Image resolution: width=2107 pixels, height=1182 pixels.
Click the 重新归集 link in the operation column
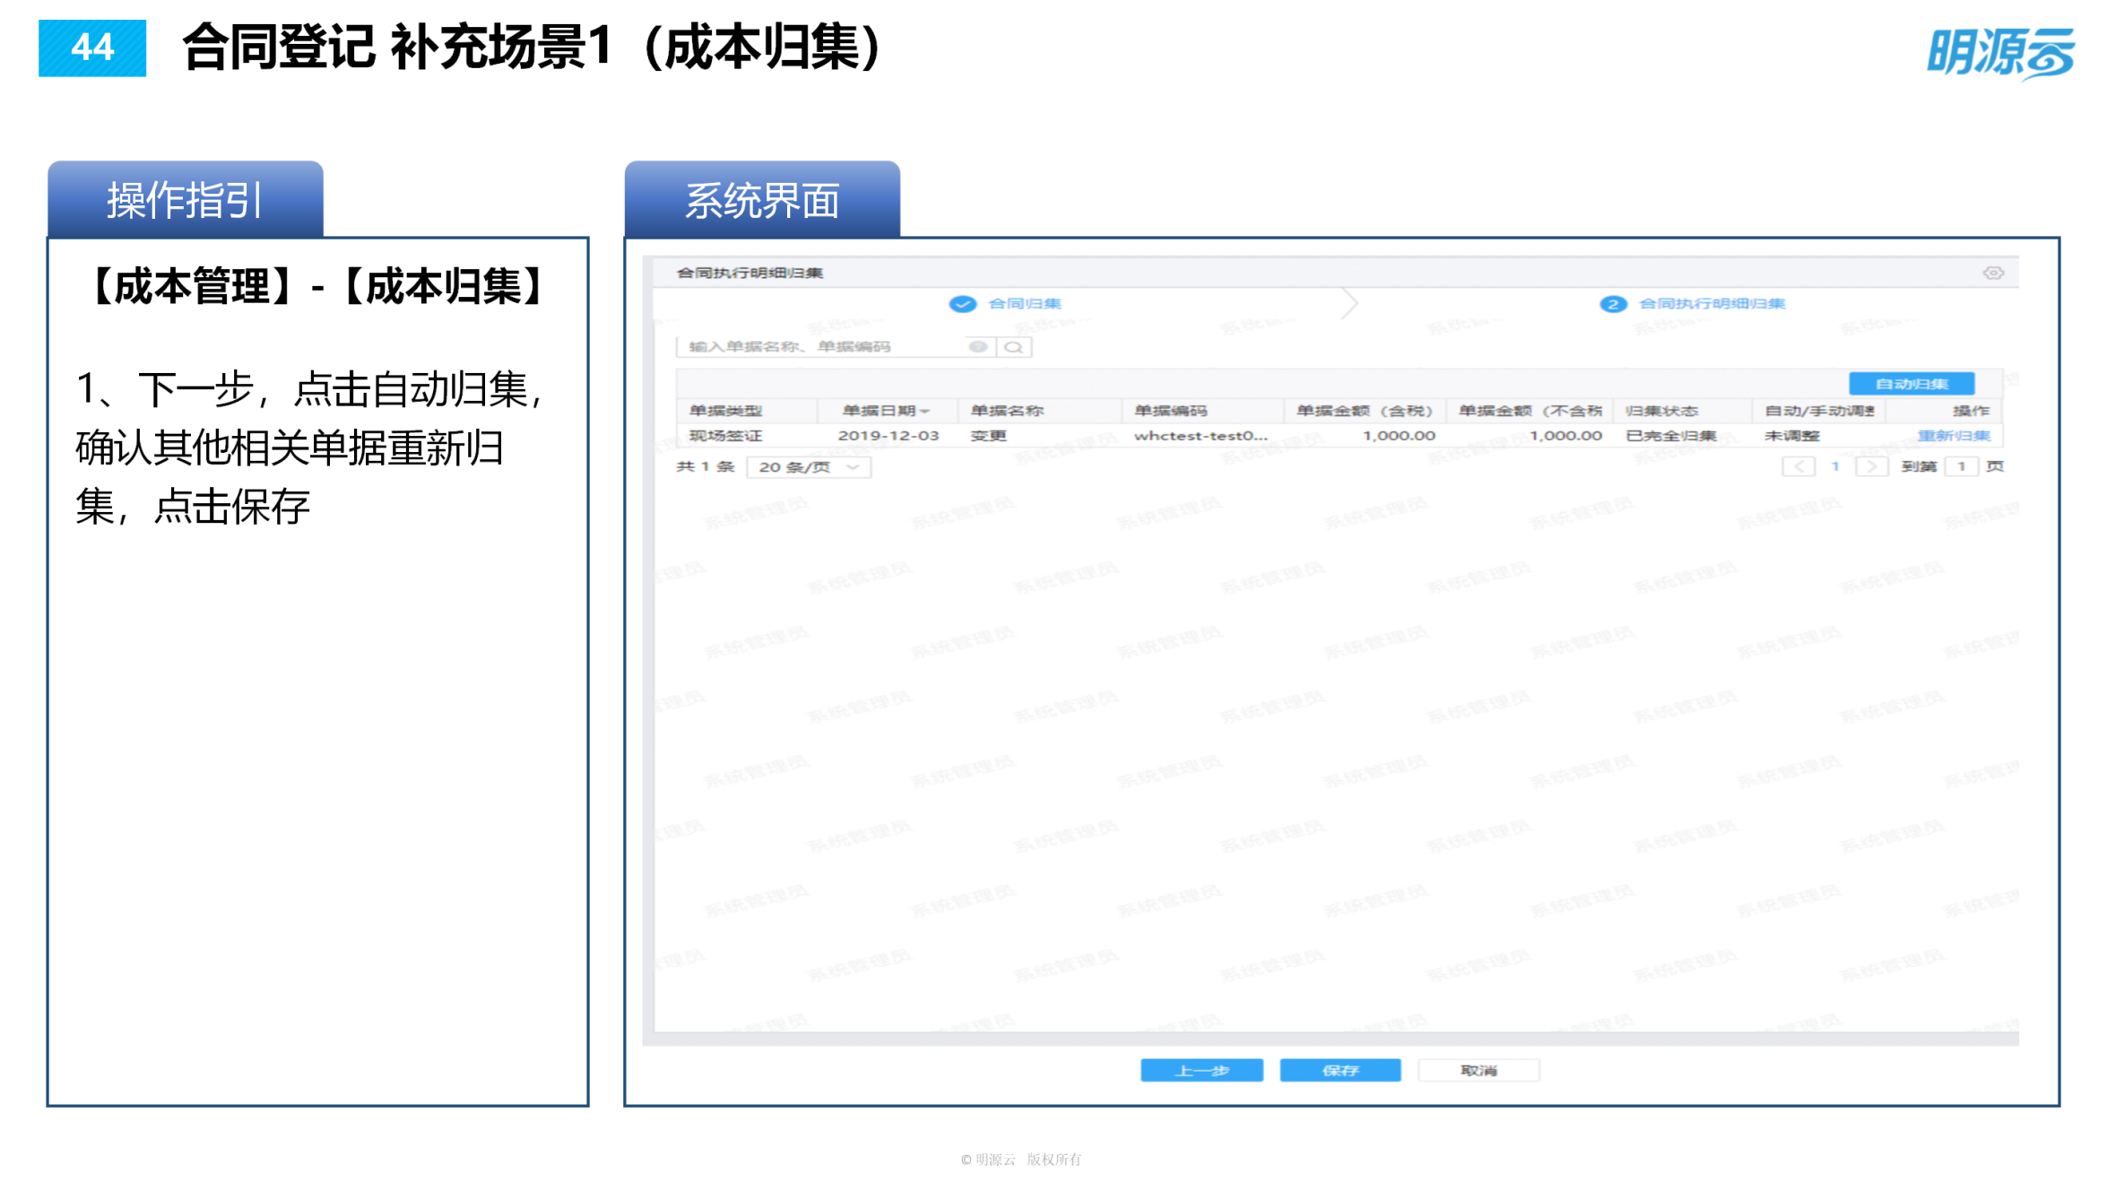(x=1952, y=435)
